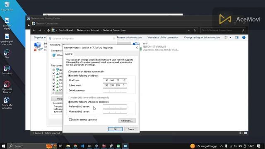265x149 pixels.
Task: Click OK in IPv4 Properties
Action: pyautogui.click(x=116, y=129)
